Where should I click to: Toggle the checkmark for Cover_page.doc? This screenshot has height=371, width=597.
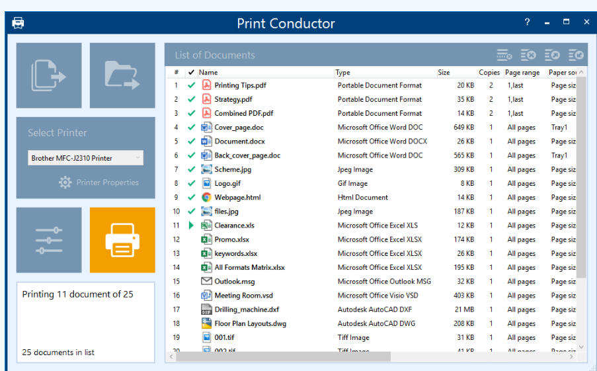click(192, 128)
